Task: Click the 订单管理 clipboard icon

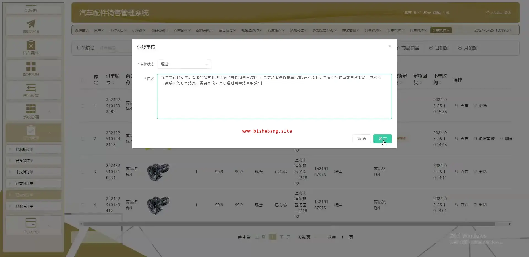Action: tap(31, 130)
